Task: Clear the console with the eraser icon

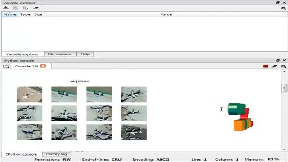Action: tap(274, 66)
